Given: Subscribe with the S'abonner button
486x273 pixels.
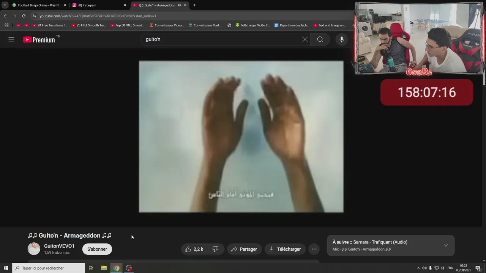Looking at the screenshot, I should click(x=97, y=249).
